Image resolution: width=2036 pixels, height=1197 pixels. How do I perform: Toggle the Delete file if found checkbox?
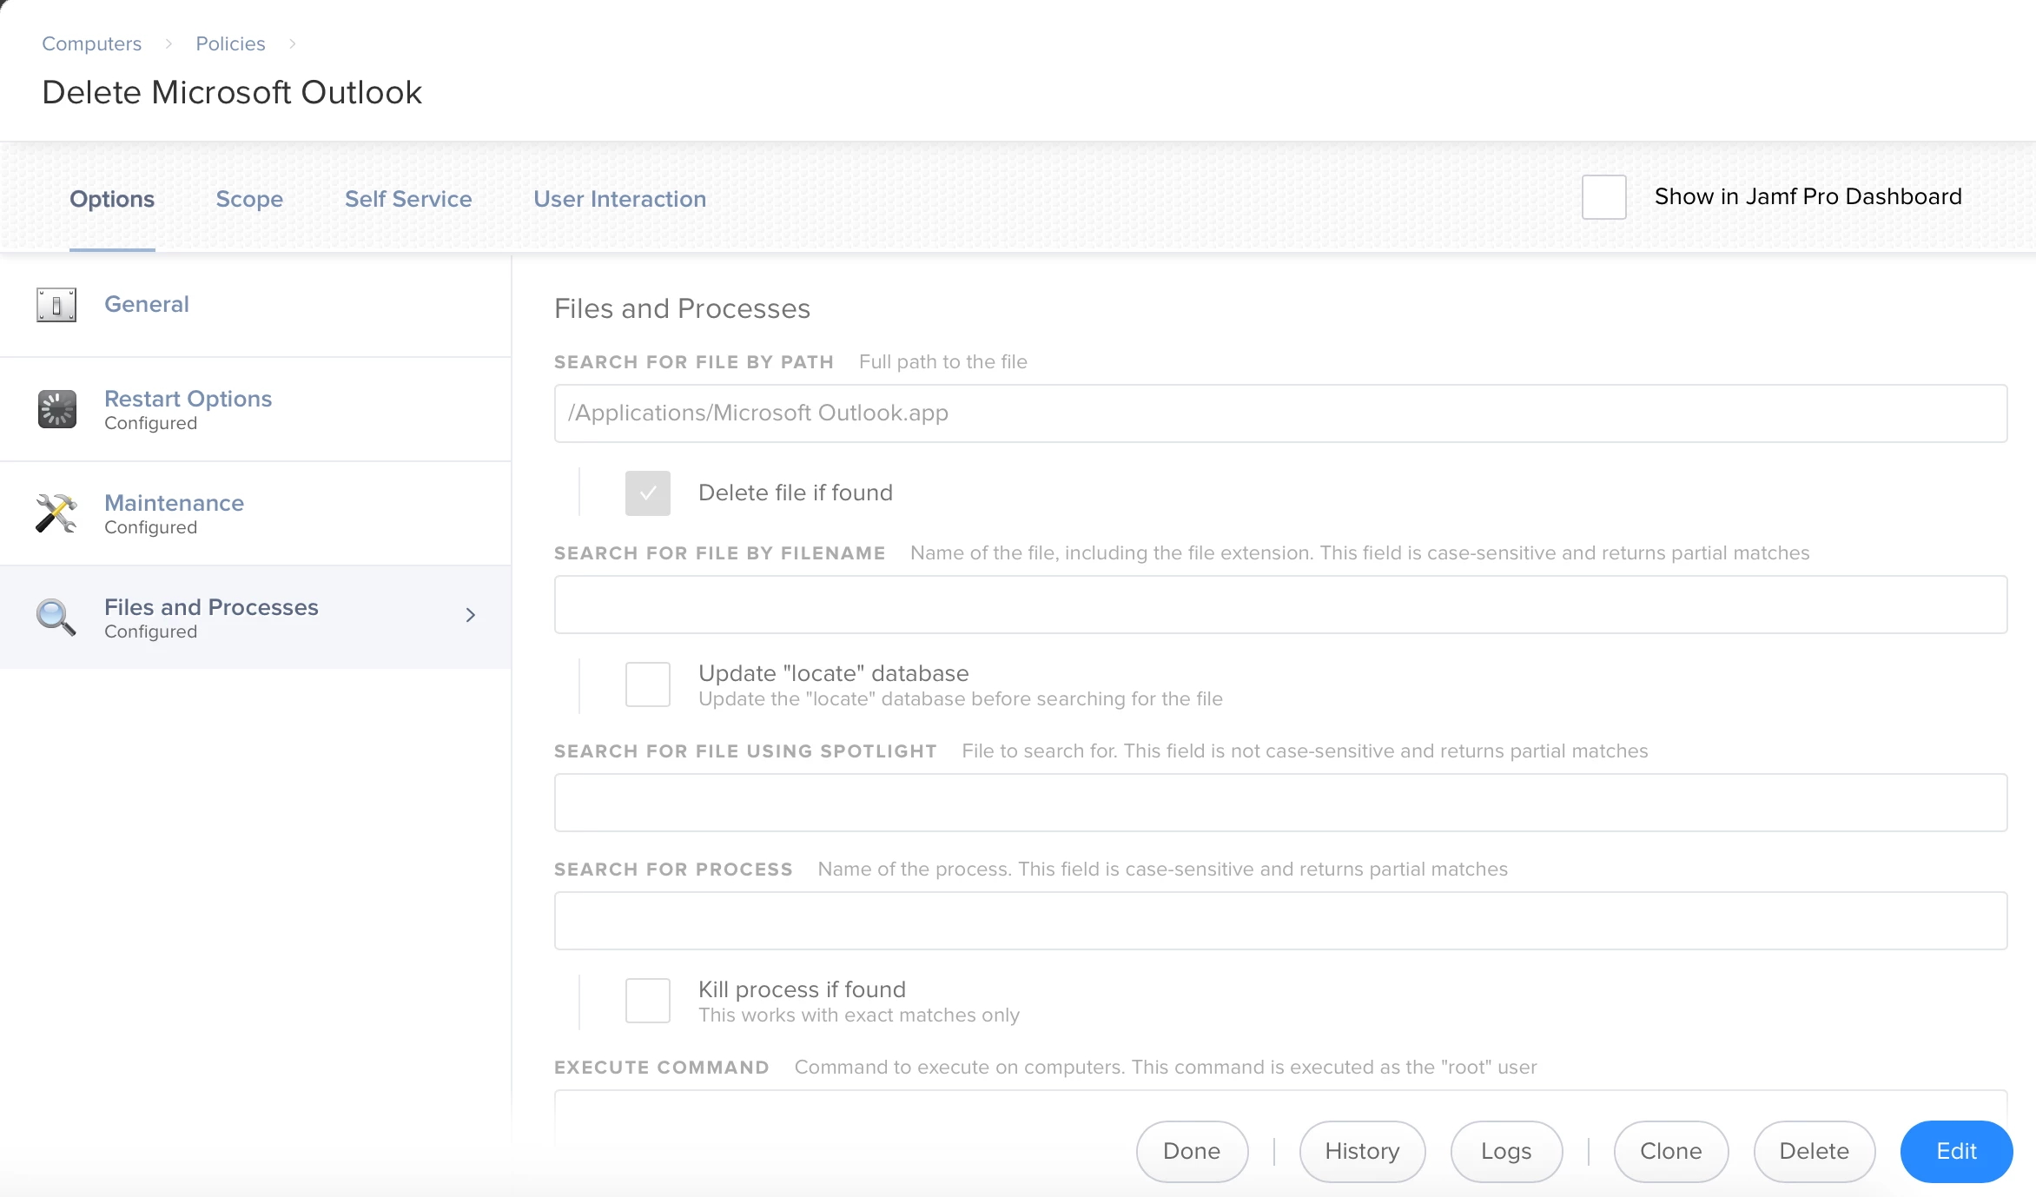tap(647, 493)
